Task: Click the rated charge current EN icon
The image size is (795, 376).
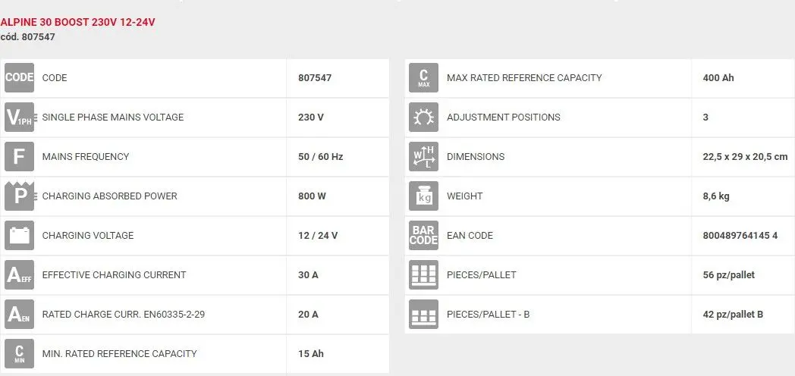Action: tap(20, 315)
